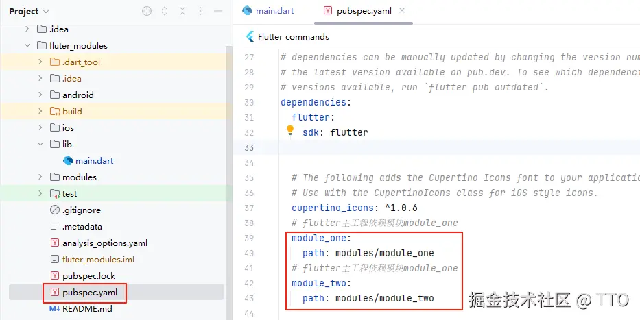Collapse the fluter_modules folder

[x=27, y=46]
